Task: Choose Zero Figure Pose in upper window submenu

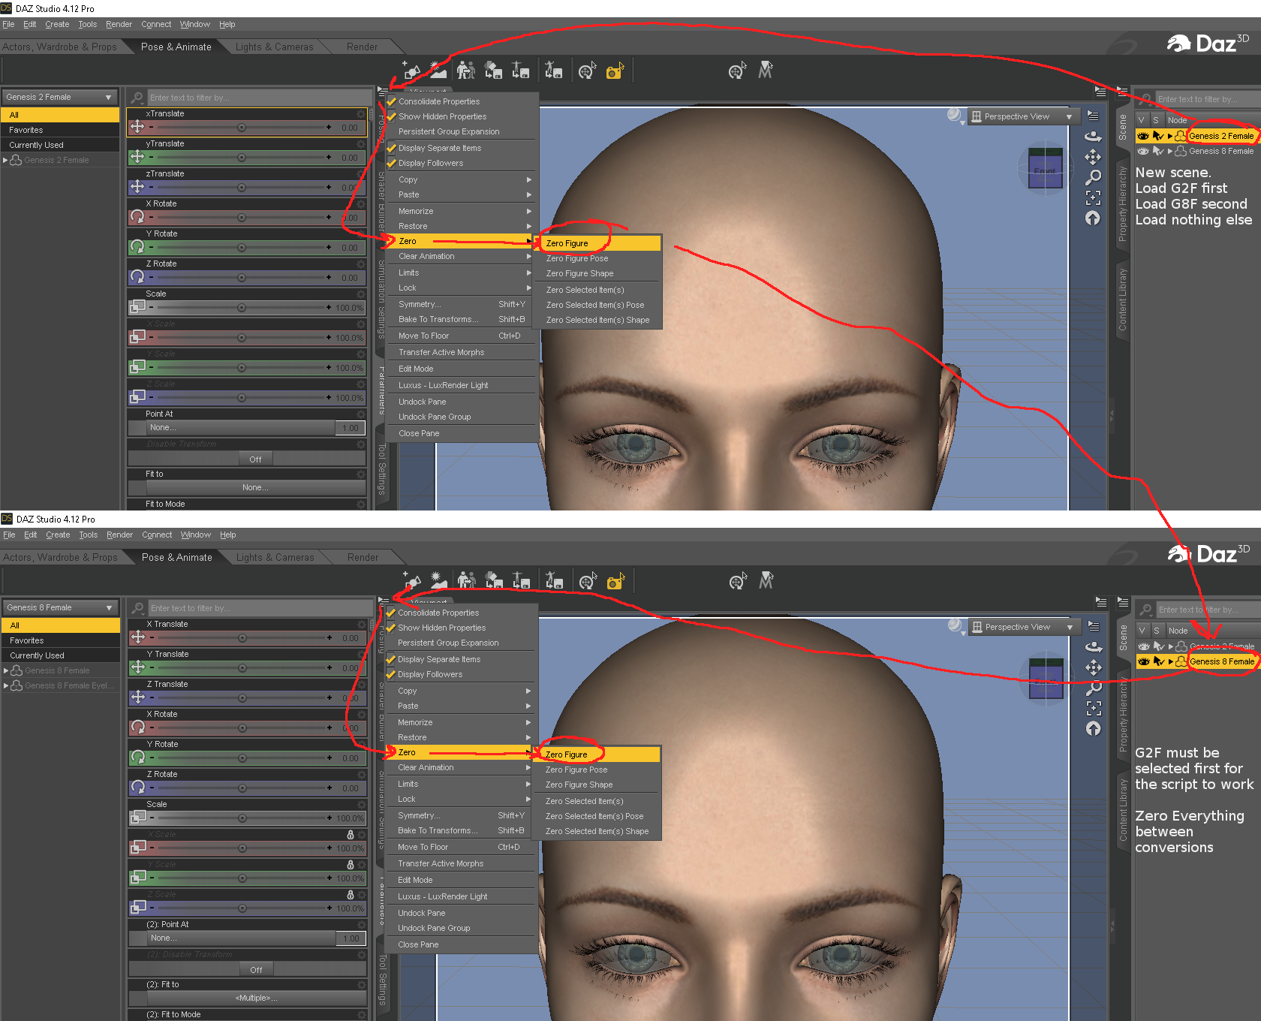Action: [599, 258]
